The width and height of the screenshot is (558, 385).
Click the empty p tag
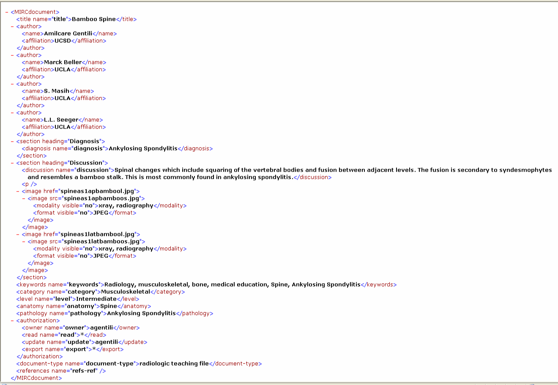point(30,184)
